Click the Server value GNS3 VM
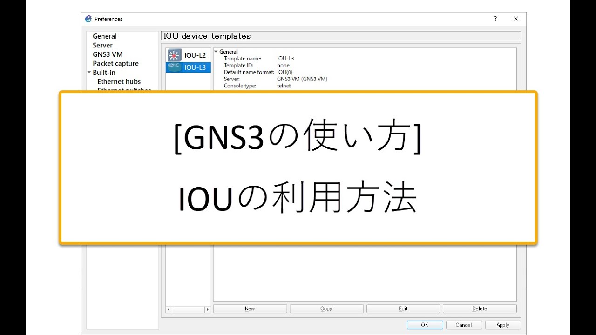The height and width of the screenshot is (335, 596). [x=302, y=79]
